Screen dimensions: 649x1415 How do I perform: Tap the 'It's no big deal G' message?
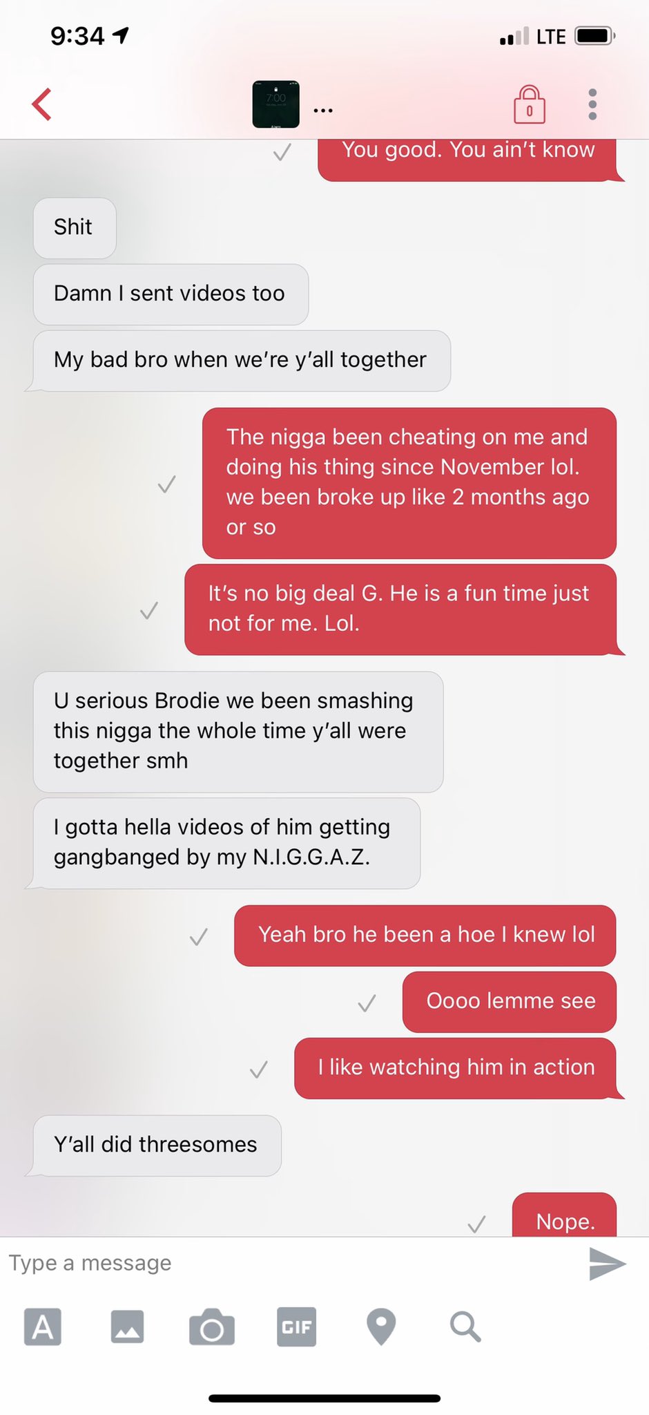(x=401, y=609)
